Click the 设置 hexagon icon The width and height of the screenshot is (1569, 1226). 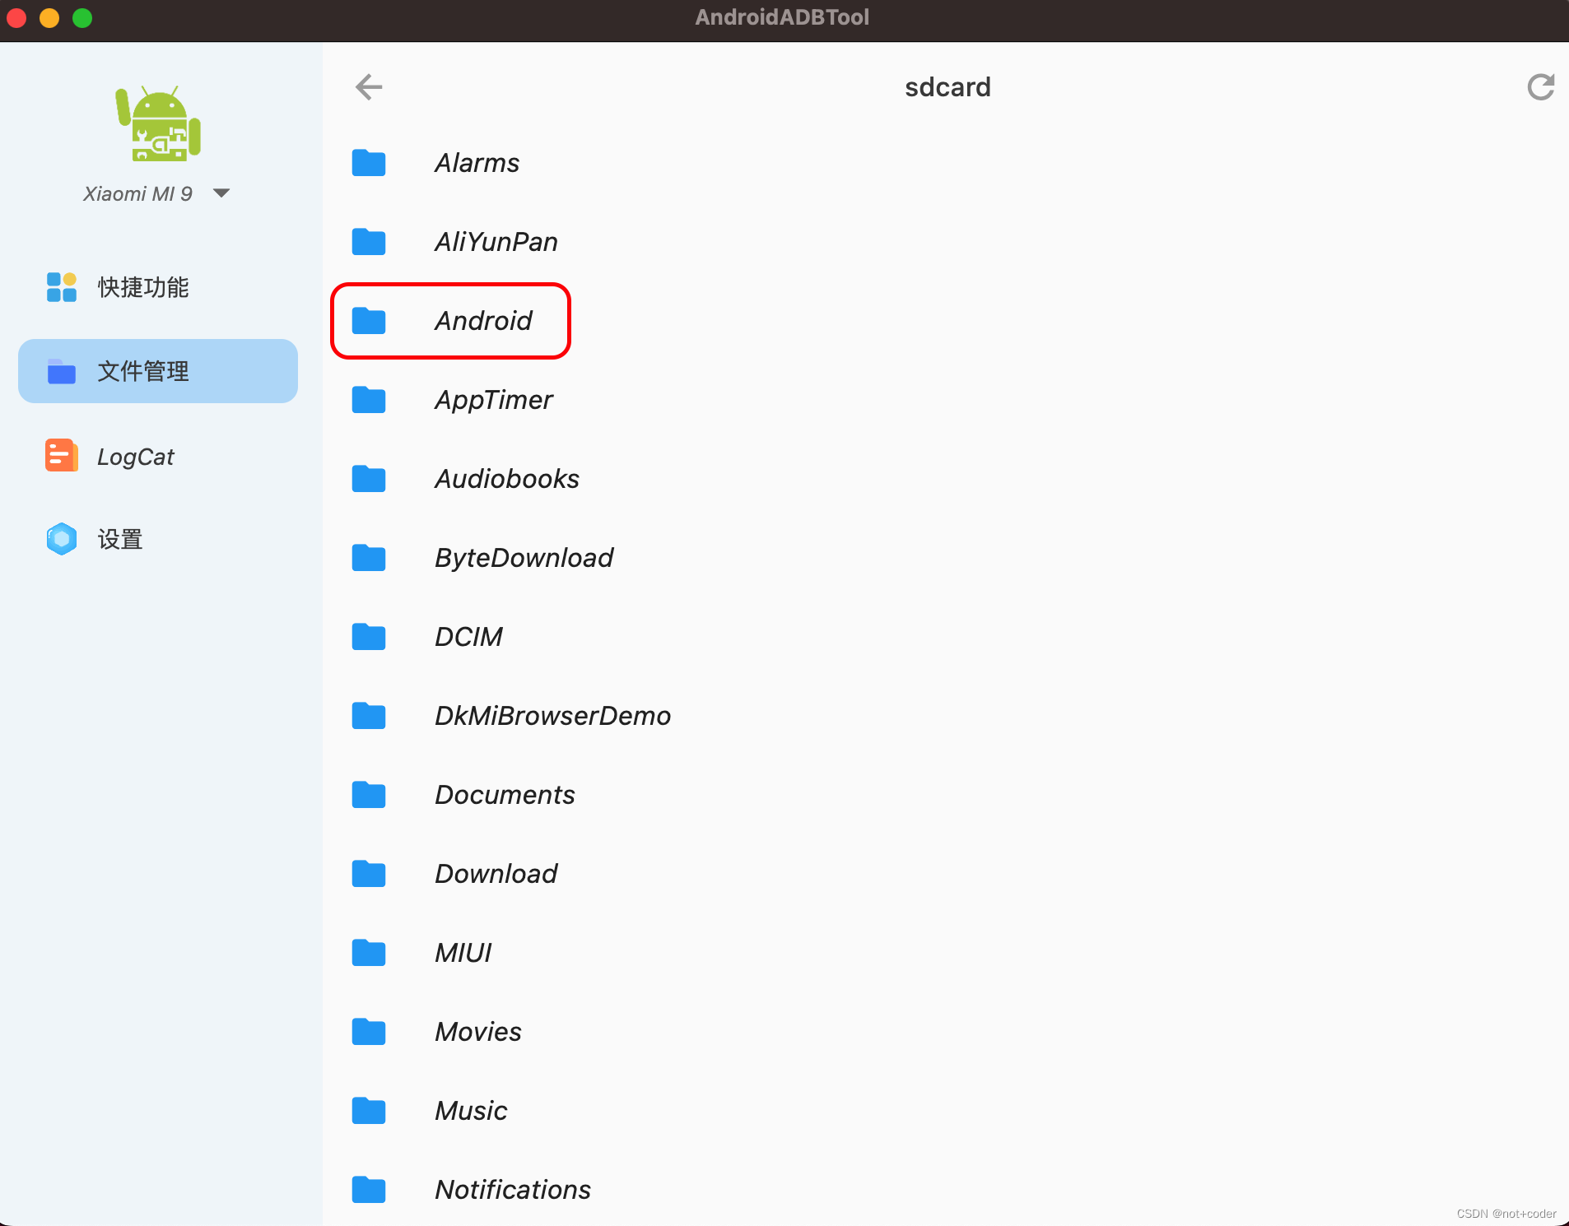click(x=62, y=539)
